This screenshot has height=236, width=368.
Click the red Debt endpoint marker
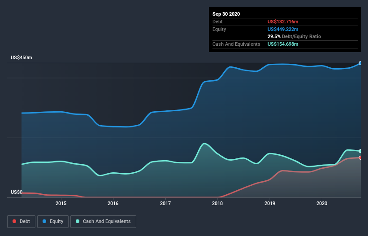tap(360, 157)
